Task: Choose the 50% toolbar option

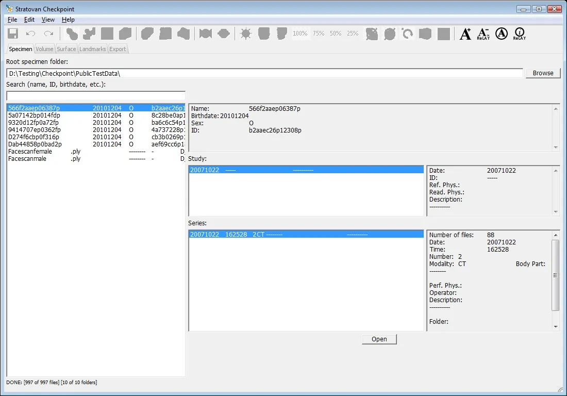Action: 336,34
